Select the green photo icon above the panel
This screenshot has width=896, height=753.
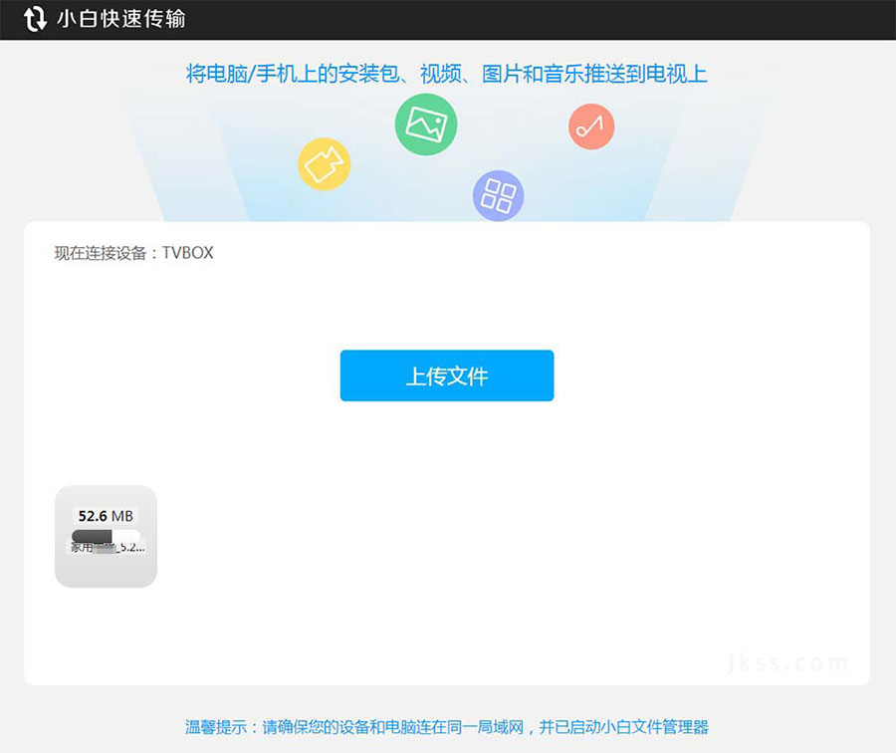click(426, 125)
